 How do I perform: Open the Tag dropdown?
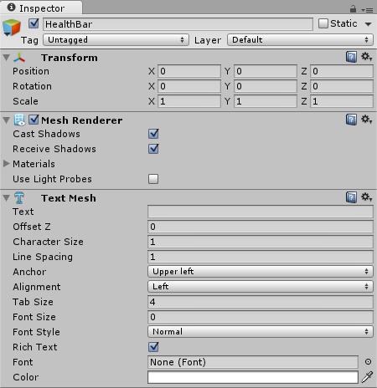click(x=116, y=40)
